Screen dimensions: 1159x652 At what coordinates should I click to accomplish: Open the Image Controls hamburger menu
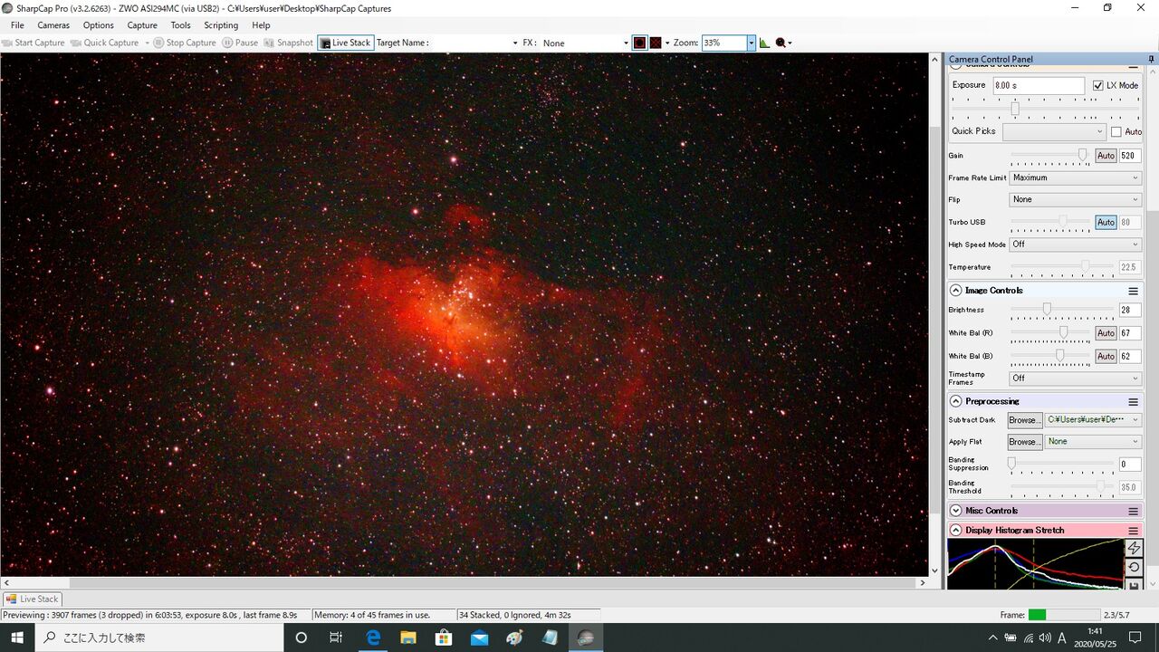click(1133, 291)
